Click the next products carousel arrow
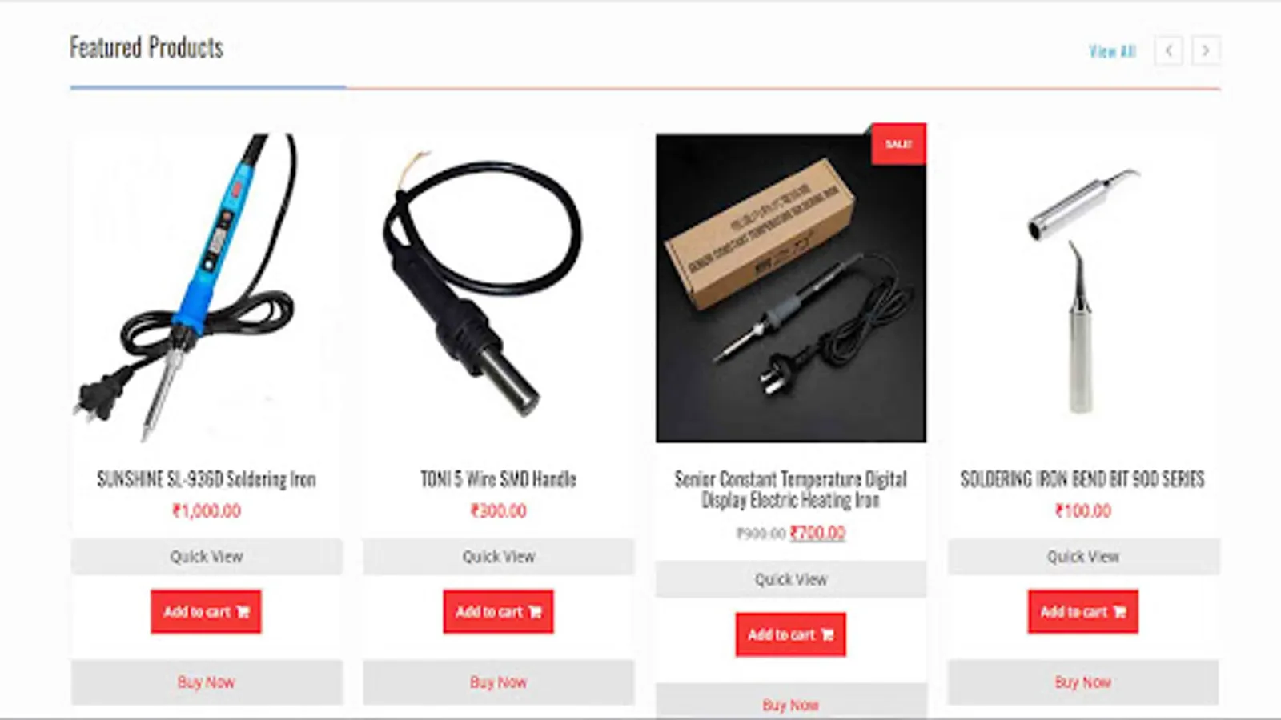 coord(1206,50)
